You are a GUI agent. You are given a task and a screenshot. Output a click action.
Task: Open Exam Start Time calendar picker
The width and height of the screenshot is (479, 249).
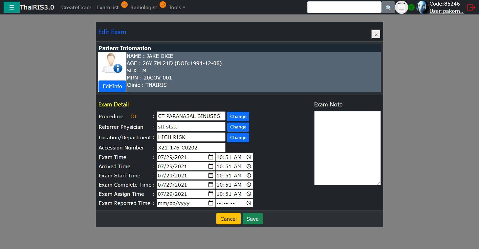pos(211,176)
